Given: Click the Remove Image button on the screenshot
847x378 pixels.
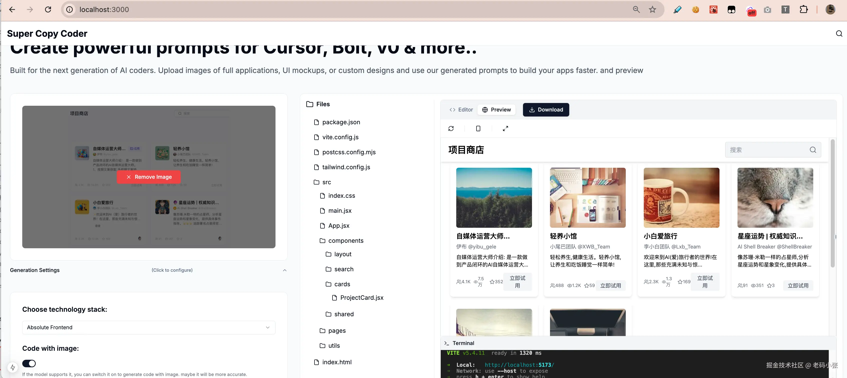Looking at the screenshot, I should point(148,176).
